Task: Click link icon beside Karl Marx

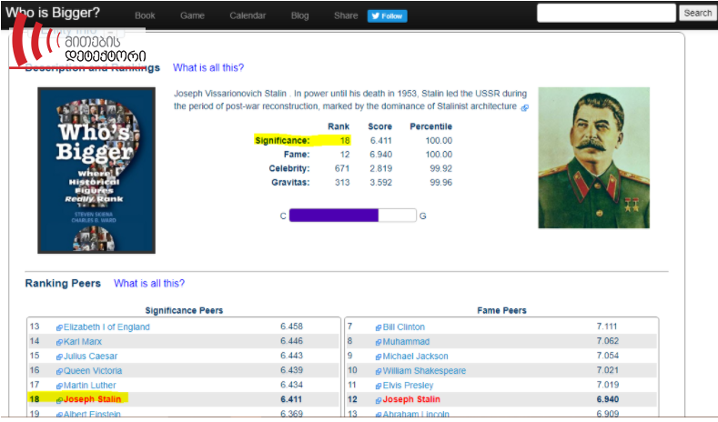Action: pos(59,342)
